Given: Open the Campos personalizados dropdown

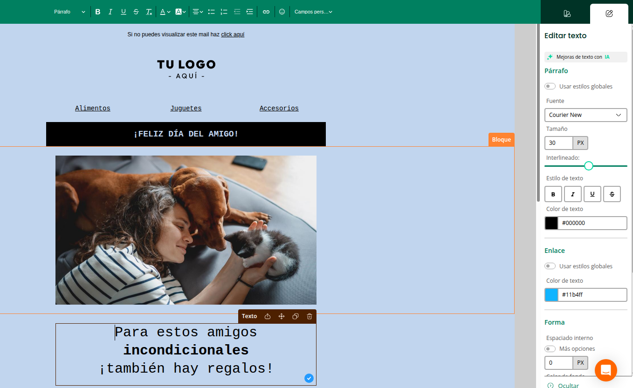Looking at the screenshot, I should [x=313, y=12].
